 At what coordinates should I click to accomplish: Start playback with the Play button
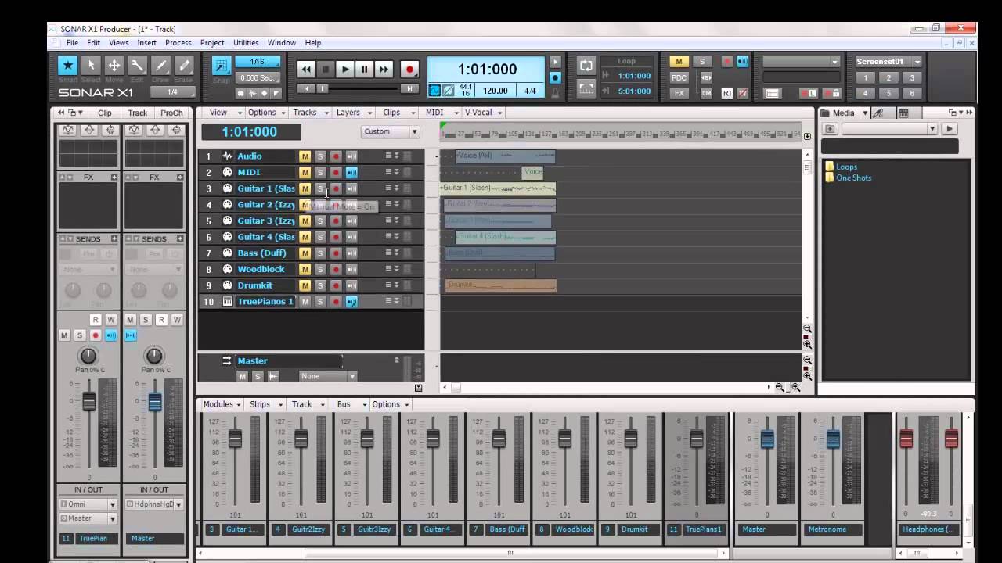(345, 70)
